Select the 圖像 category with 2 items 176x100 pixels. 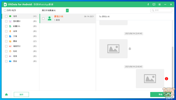point(21,41)
